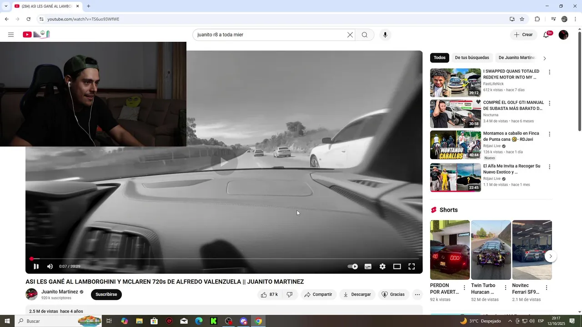Open File Explorer from taskbar
The width and height of the screenshot is (582, 327).
139,321
